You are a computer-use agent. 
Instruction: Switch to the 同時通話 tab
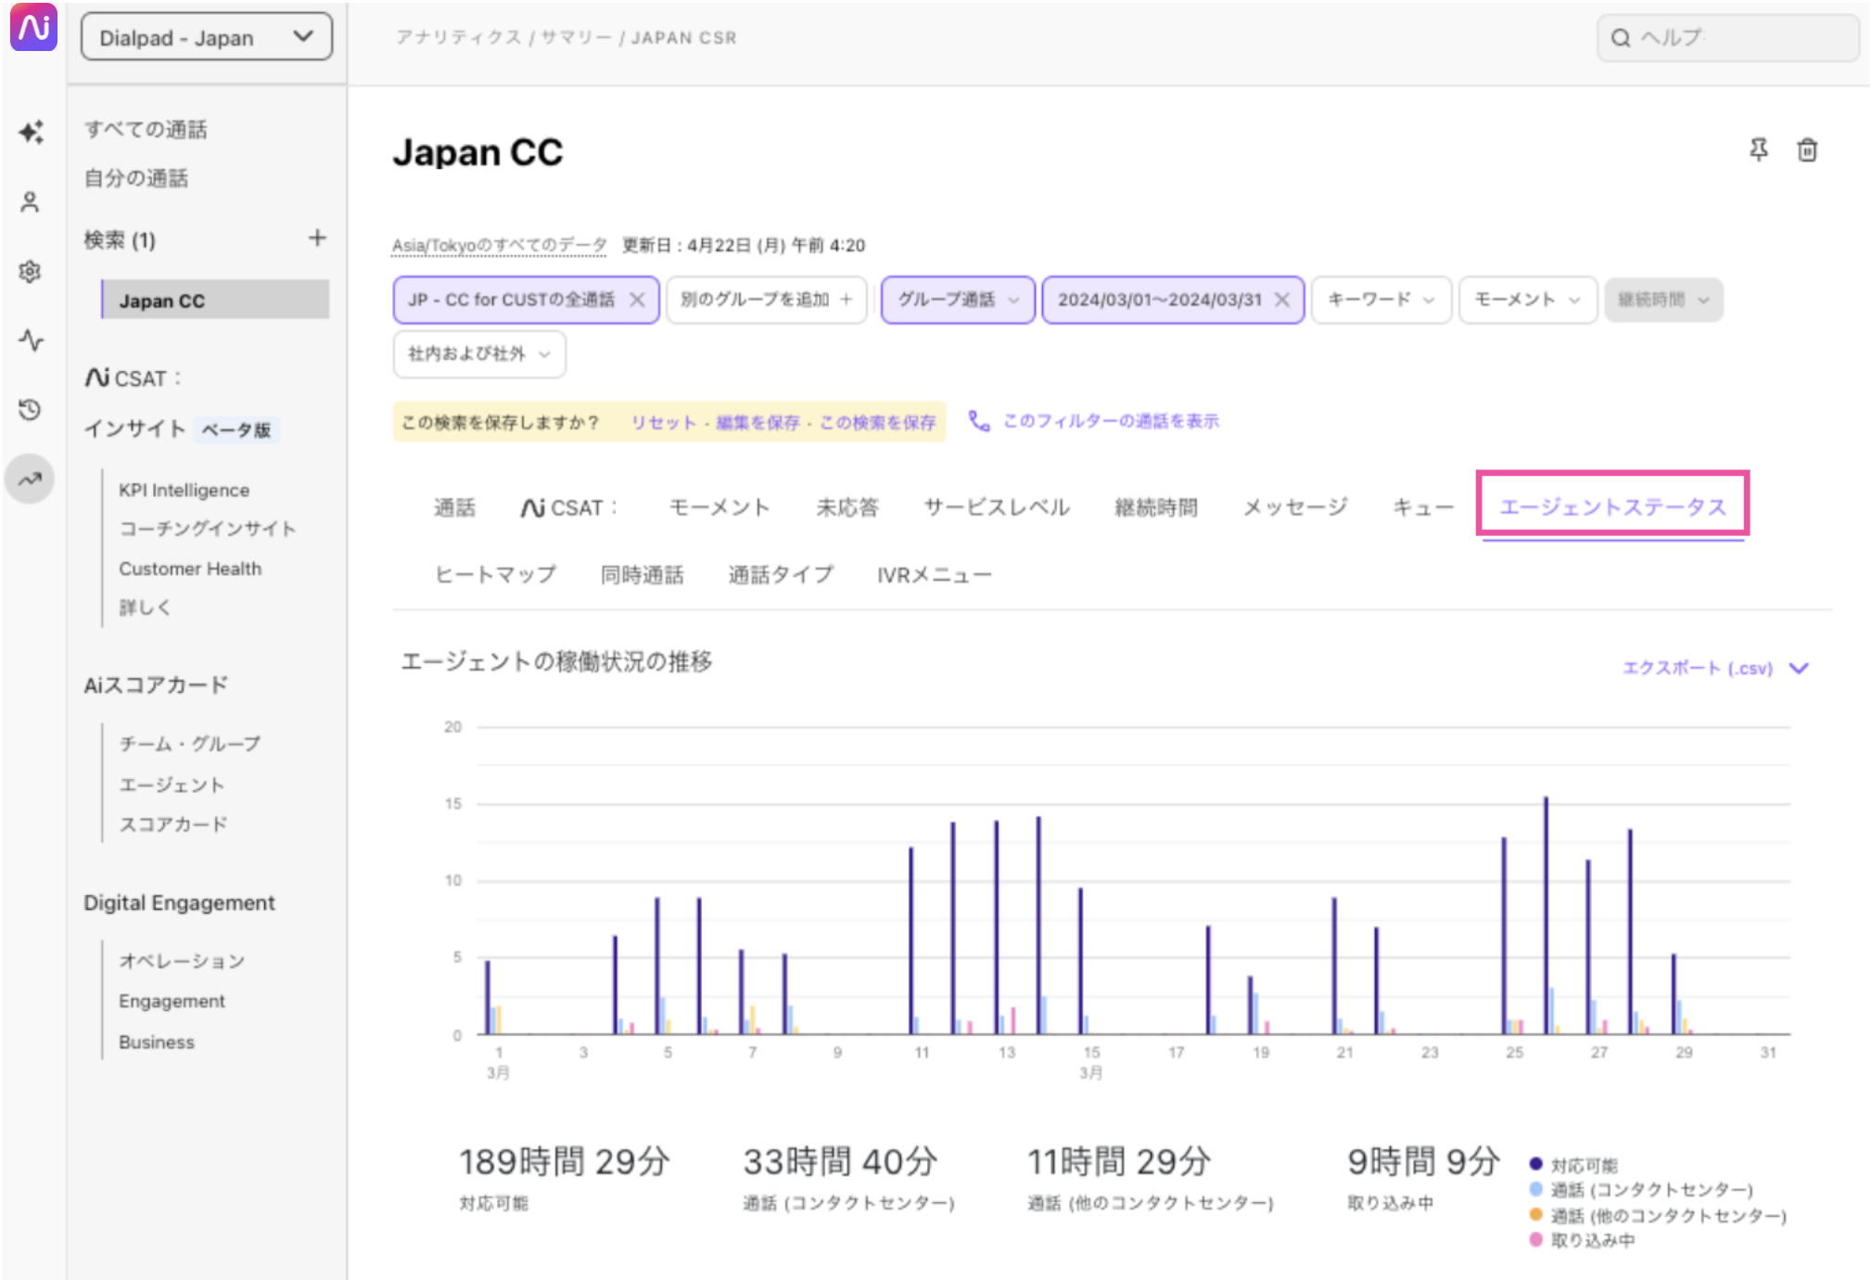[x=643, y=574]
